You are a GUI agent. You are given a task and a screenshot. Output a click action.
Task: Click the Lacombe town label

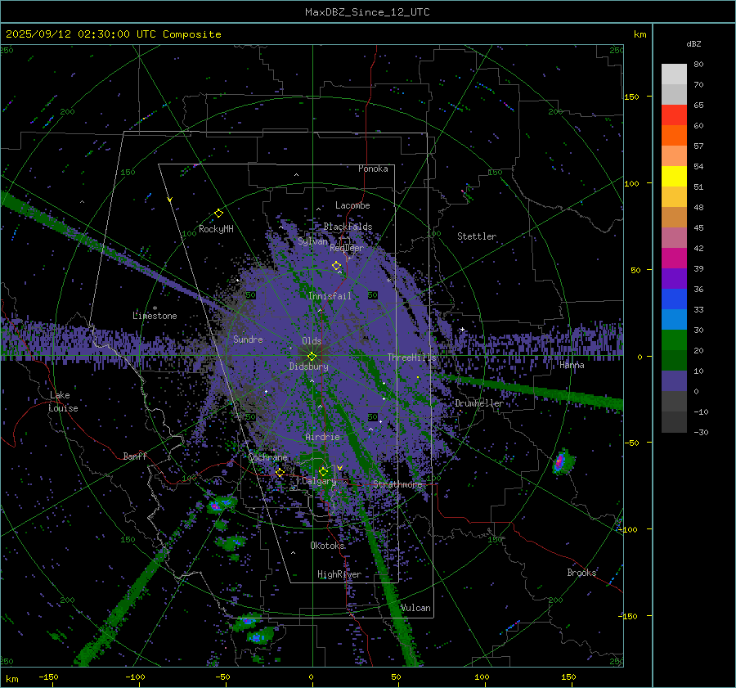[x=352, y=205]
